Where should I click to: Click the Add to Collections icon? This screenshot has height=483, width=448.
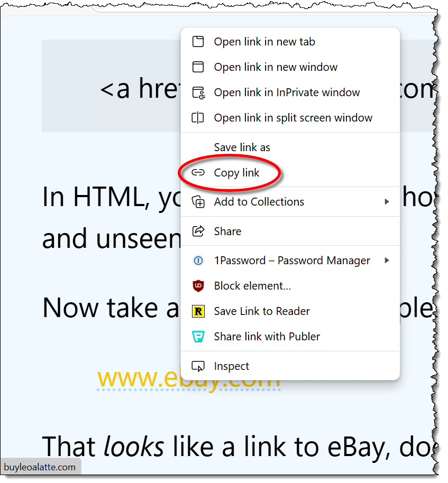[x=198, y=202]
